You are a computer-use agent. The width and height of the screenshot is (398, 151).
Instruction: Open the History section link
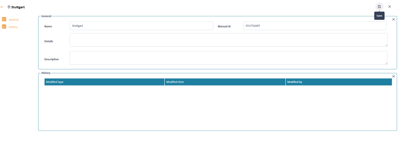[13, 27]
